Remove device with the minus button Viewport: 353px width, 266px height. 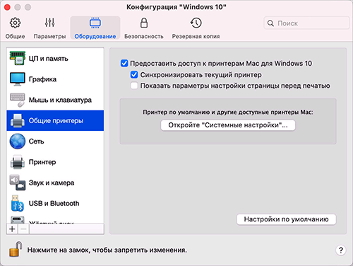23,229
